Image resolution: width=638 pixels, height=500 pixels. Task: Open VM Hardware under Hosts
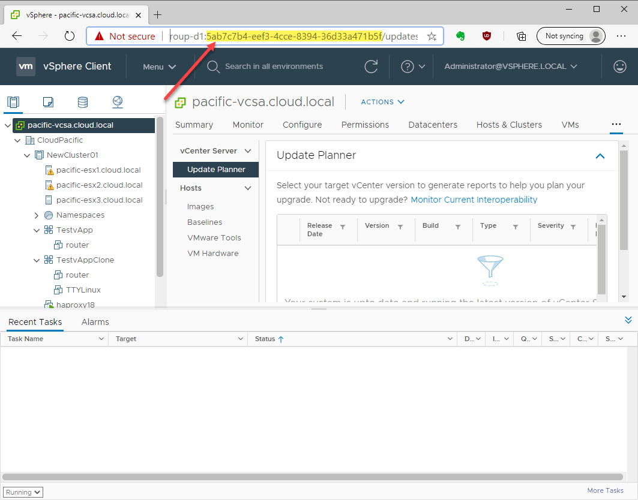tap(213, 253)
